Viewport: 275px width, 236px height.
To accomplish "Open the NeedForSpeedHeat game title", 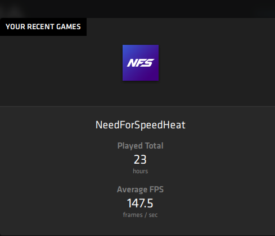I will point(141,125).
